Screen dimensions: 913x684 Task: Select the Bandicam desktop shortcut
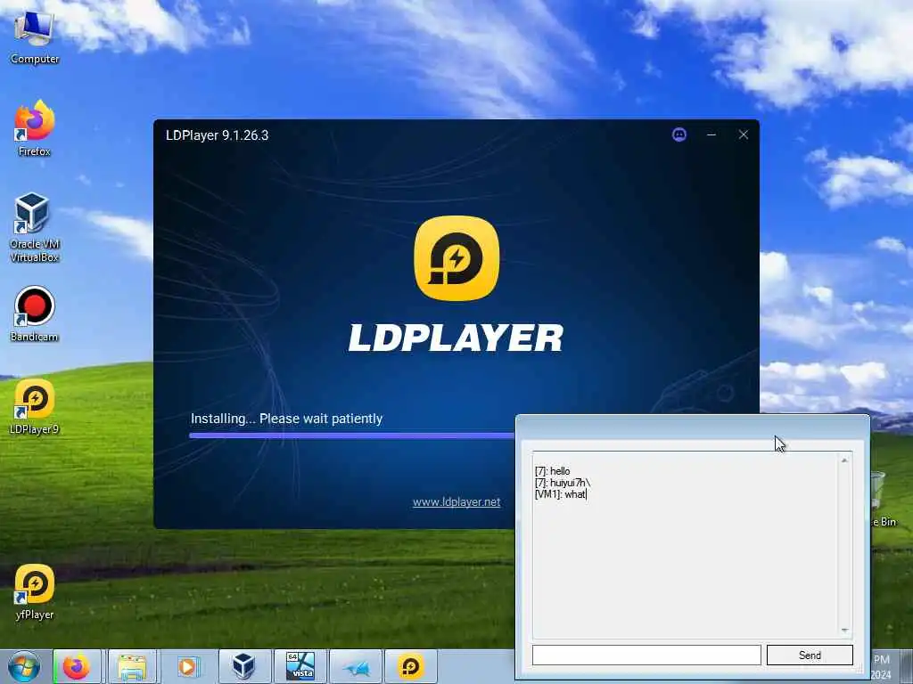click(35, 314)
